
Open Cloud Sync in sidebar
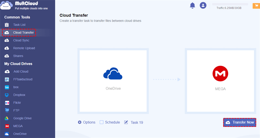[x=21, y=40]
